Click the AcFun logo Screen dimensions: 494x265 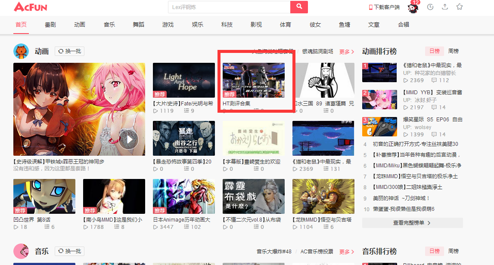(x=30, y=7)
